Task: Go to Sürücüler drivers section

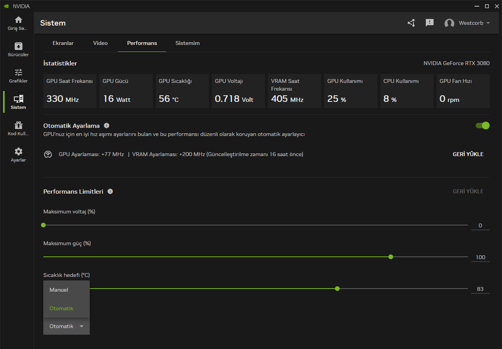Action: (18, 46)
